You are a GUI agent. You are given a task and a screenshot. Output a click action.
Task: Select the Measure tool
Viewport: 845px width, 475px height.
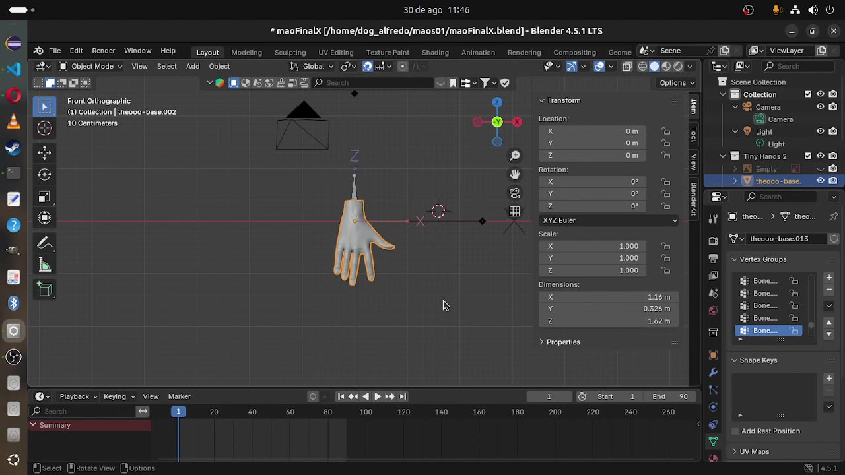(x=44, y=265)
